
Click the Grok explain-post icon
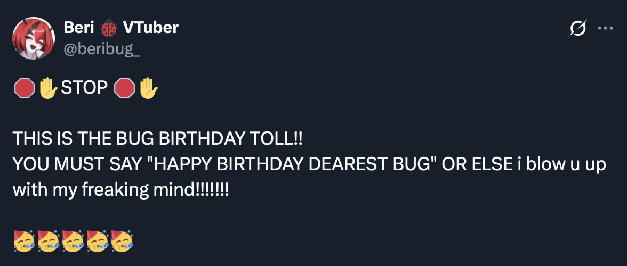point(578,29)
